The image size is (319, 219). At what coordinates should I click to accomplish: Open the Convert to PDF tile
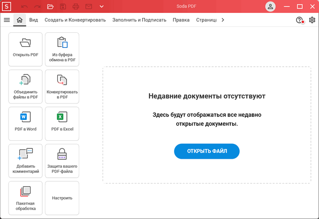62,86
